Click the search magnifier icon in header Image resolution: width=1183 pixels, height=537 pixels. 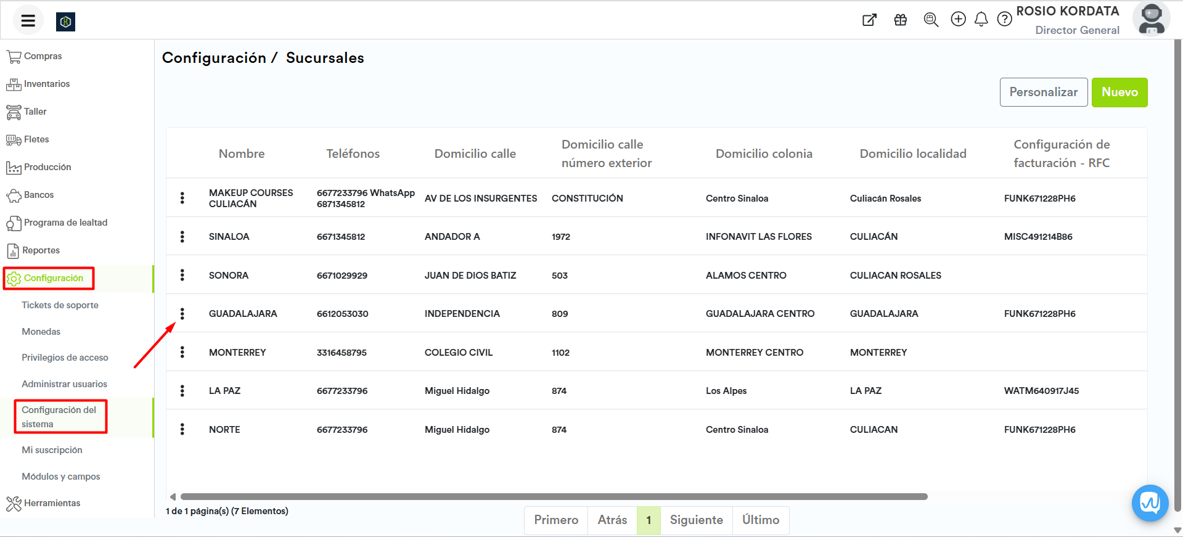coord(931,20)
